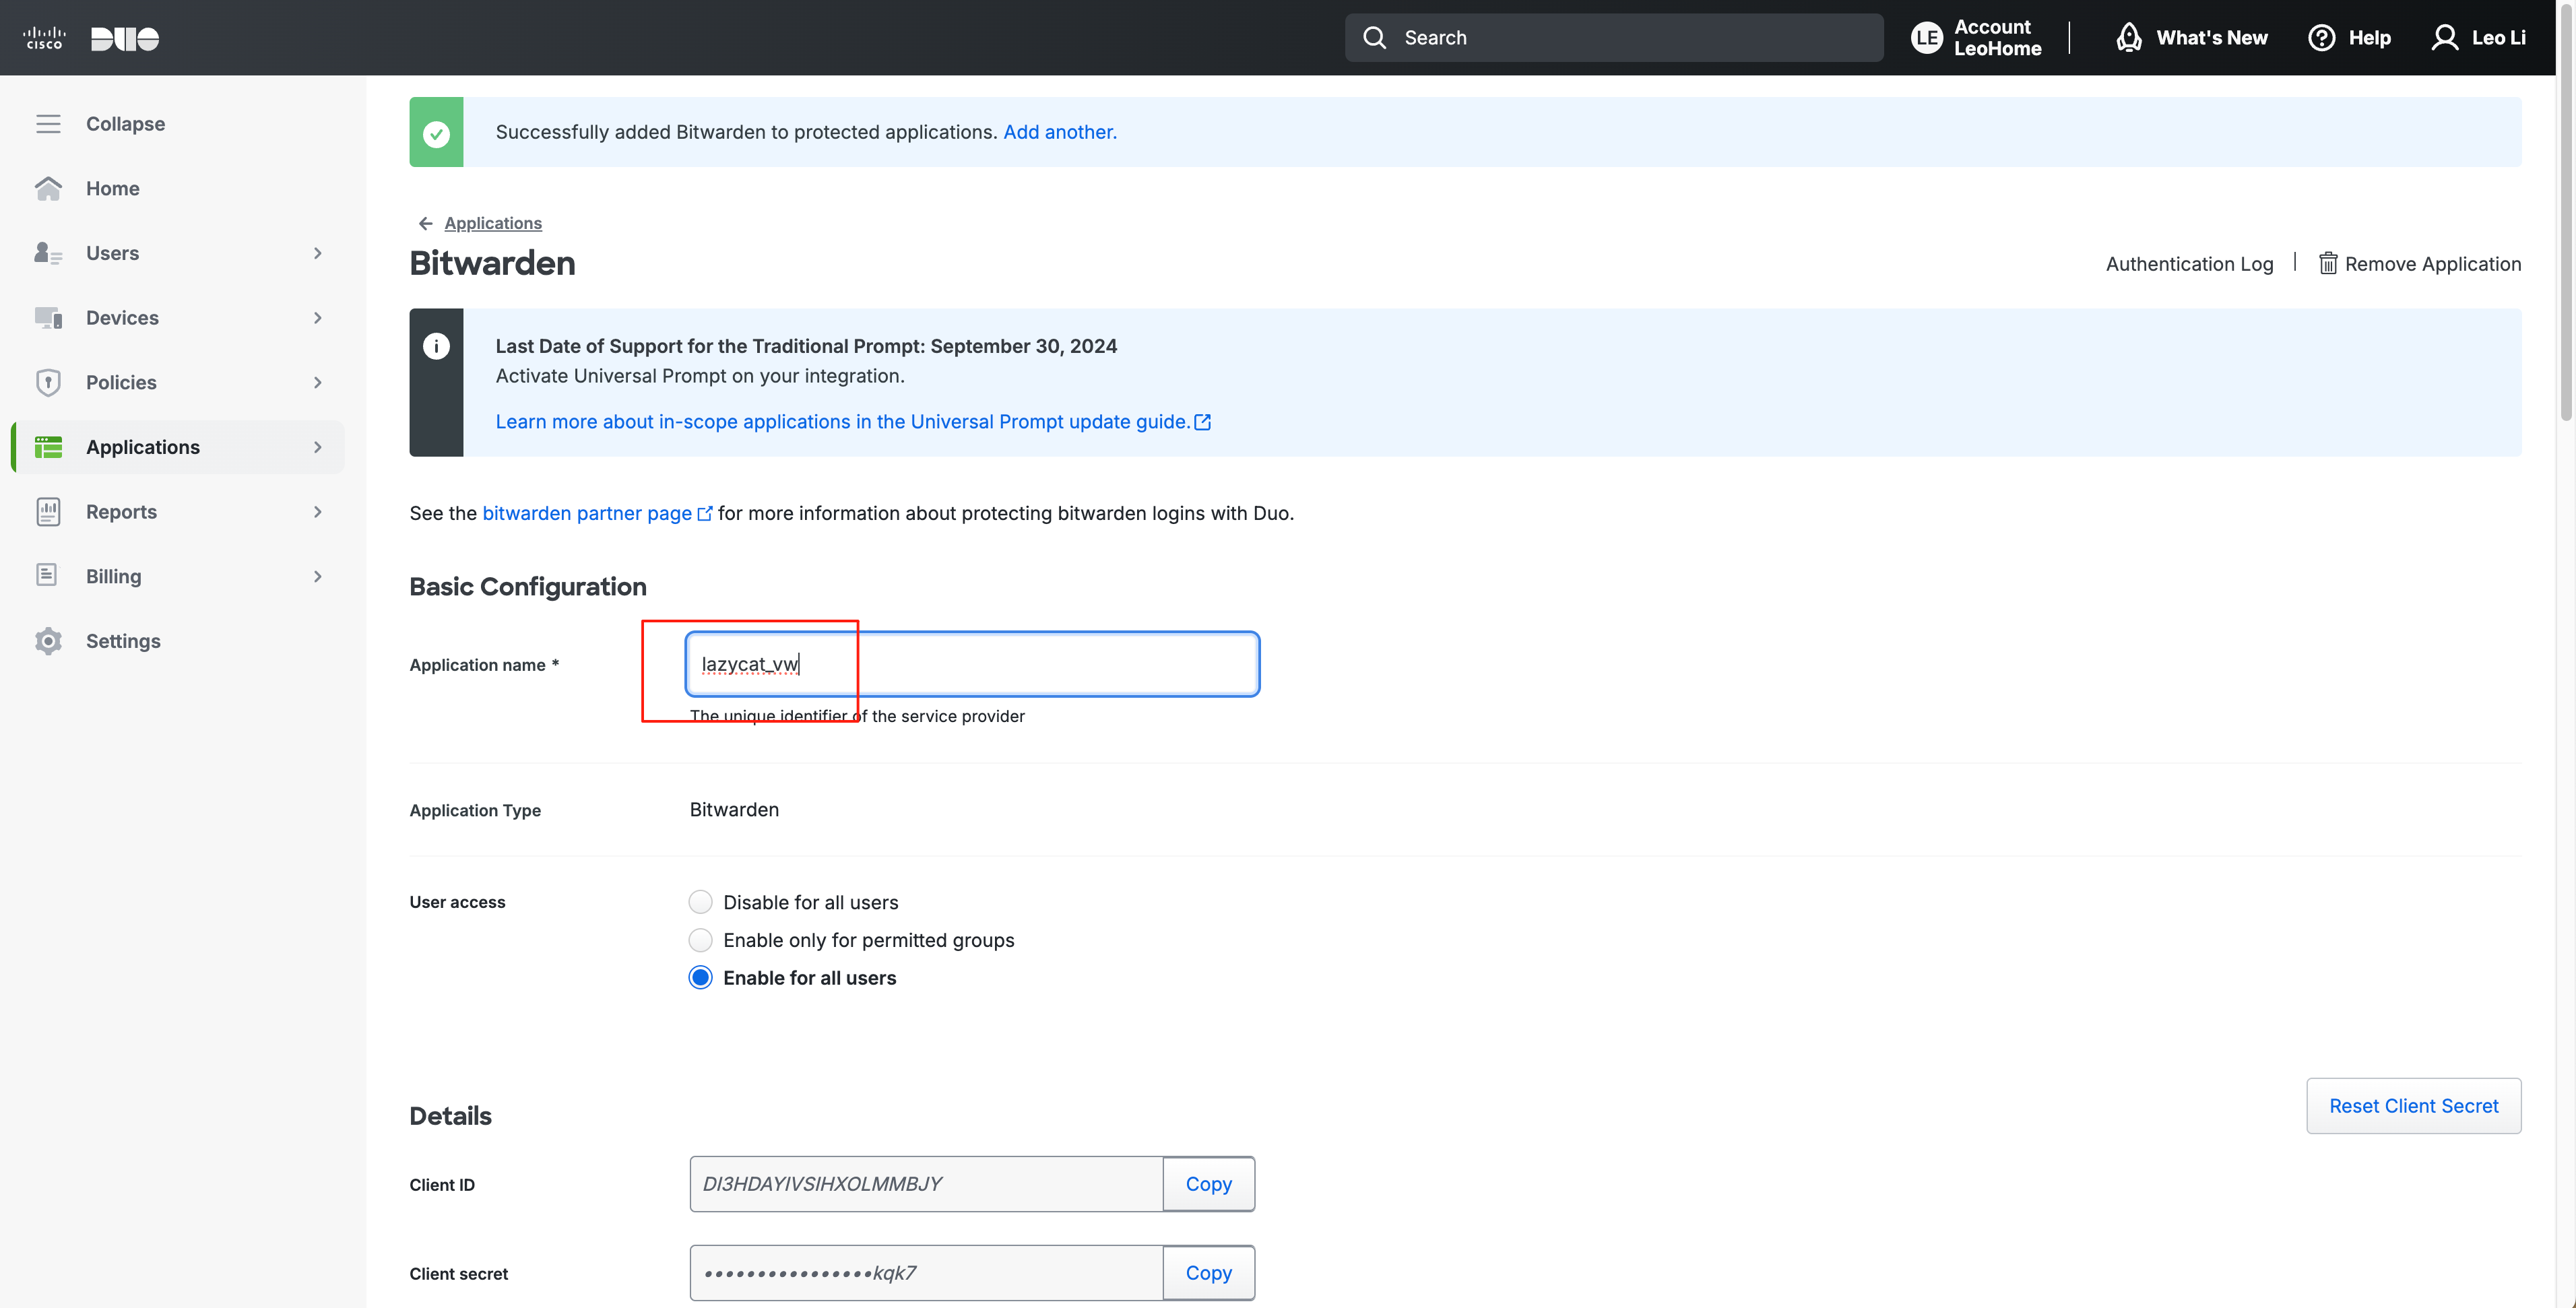
Task: Open Help question mark icon
Action: (2321, 38)
